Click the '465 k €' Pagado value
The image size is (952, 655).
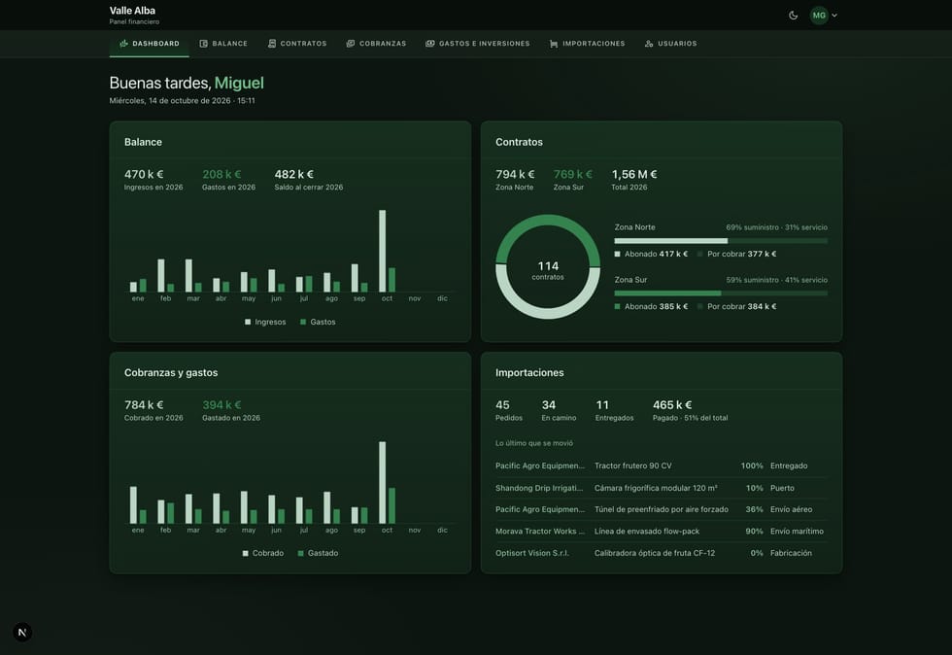(x=672, y=405)
